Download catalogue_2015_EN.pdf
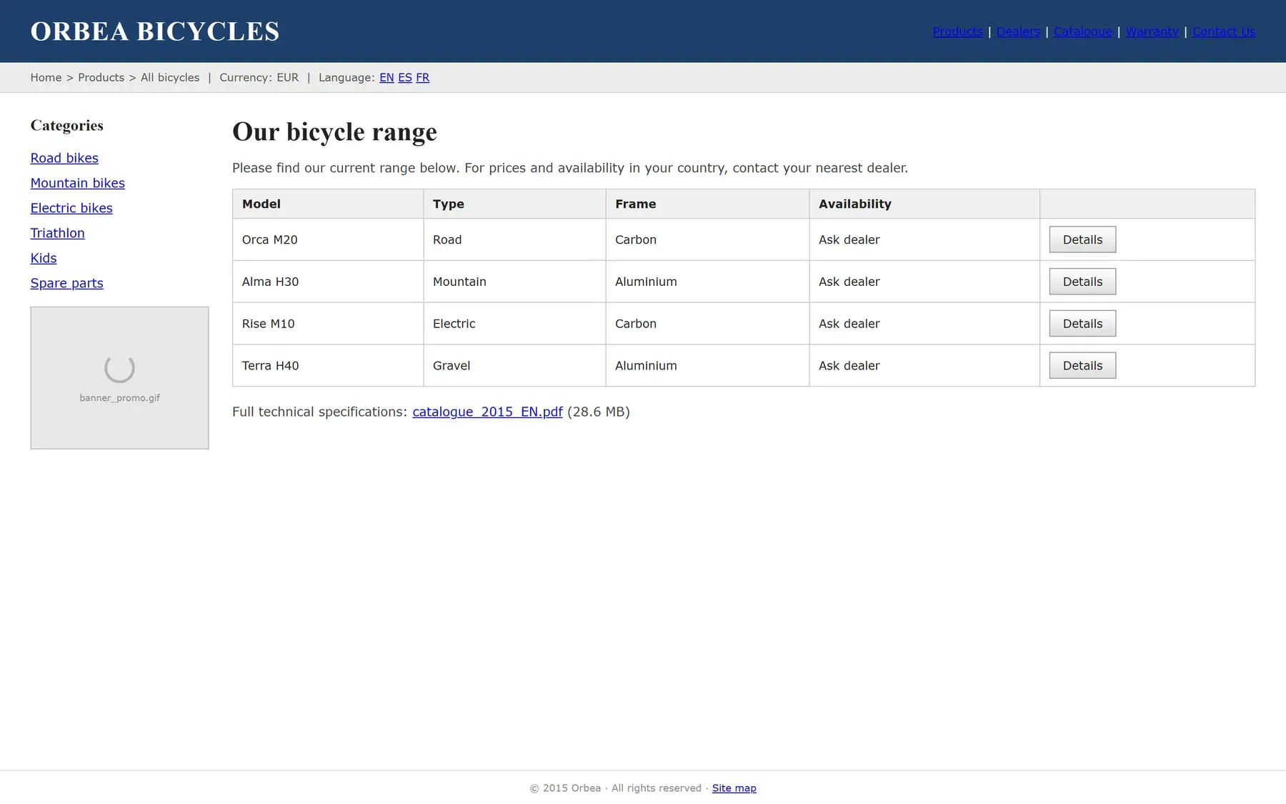The image size is (1286, 804). [487, 412]
